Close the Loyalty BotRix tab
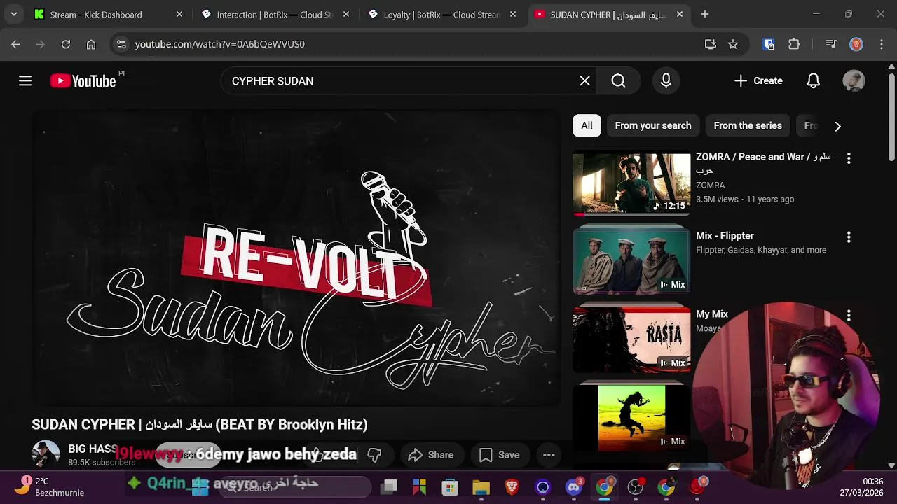This screenshot has height=504, width=897. tap(513, 14)
